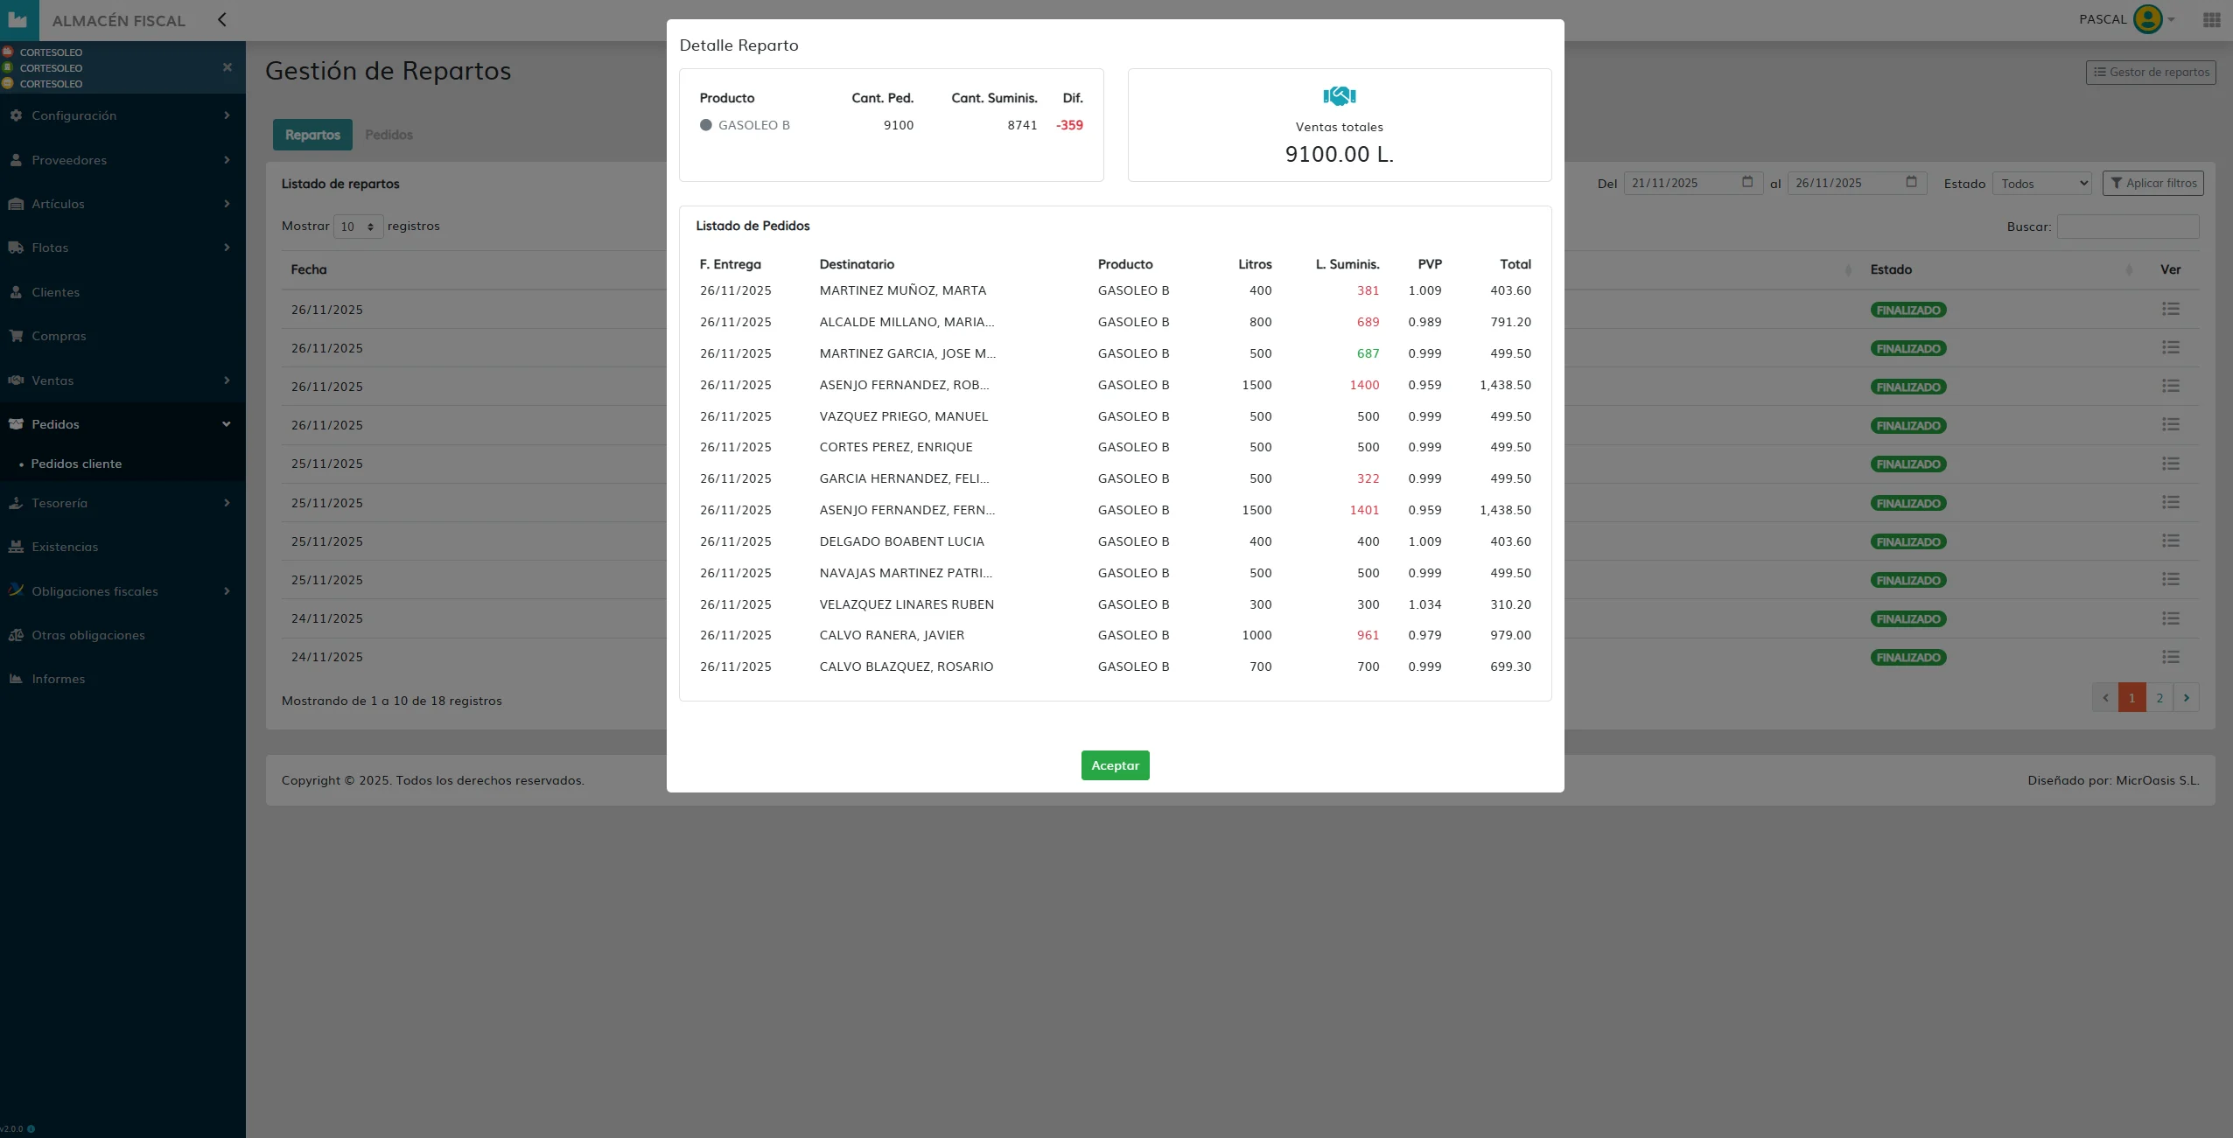Open Otras obligaciones in the sidebar
Image resolution: width=2233 pixels, height=1138 pixels.
[122, 635]
